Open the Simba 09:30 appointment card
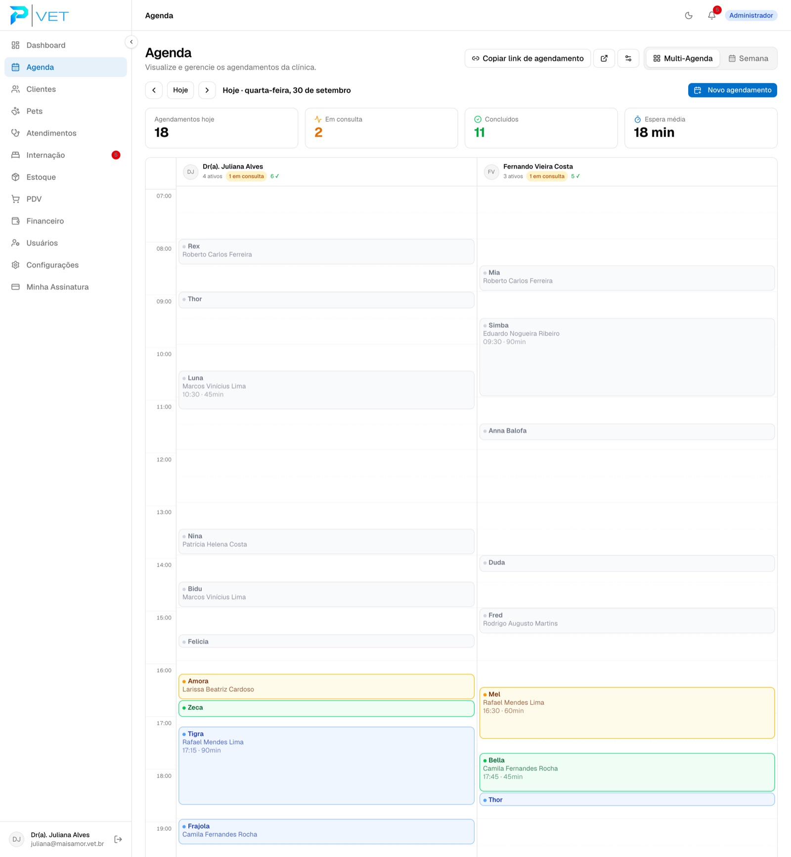791x857 pixels. (627, 357)
